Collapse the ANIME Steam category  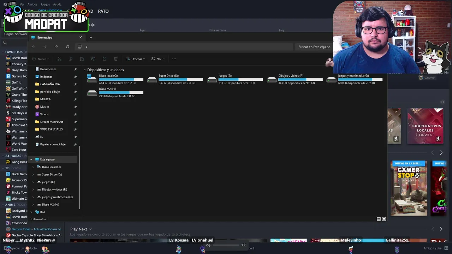[3, 205]
